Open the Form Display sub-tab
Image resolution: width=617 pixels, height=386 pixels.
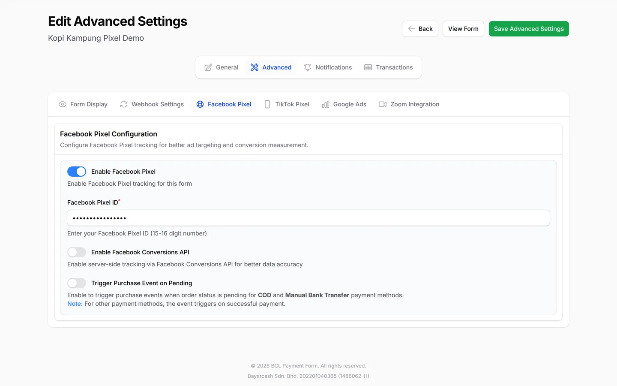point(83,104)
